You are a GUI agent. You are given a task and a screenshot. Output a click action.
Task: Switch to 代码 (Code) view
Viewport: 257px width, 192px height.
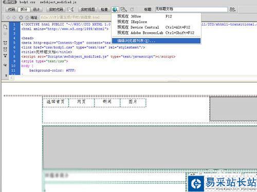(x=11, y=9)
